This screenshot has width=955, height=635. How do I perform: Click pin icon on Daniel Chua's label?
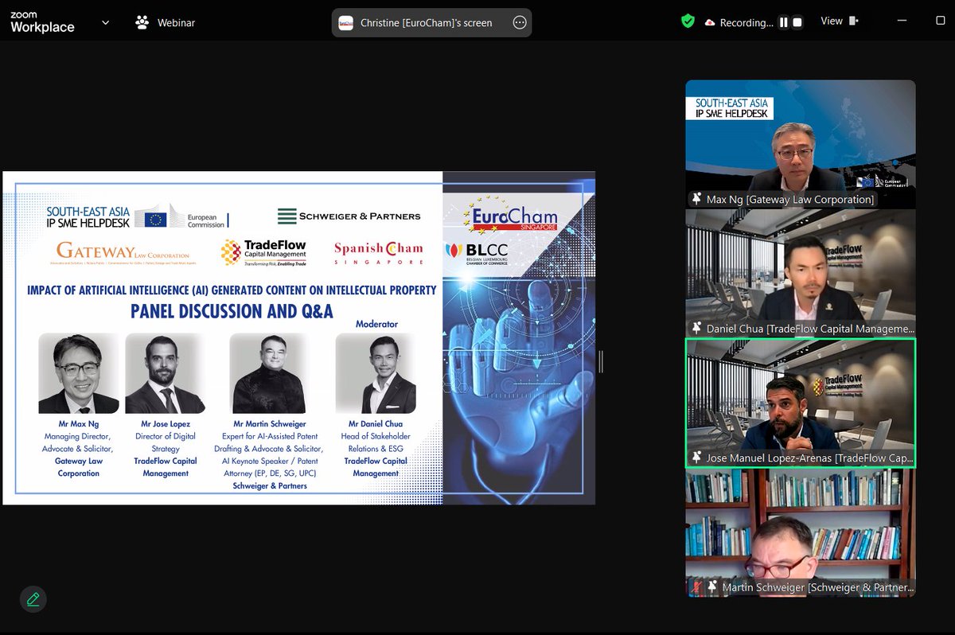pyautogui.click(x=696, y=329)
